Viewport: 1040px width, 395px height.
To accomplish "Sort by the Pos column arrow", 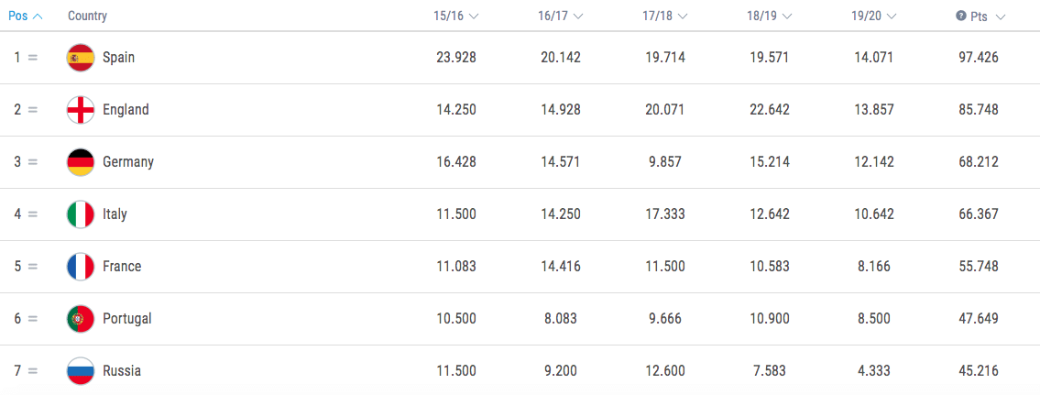I will click(x=38, y=16).
